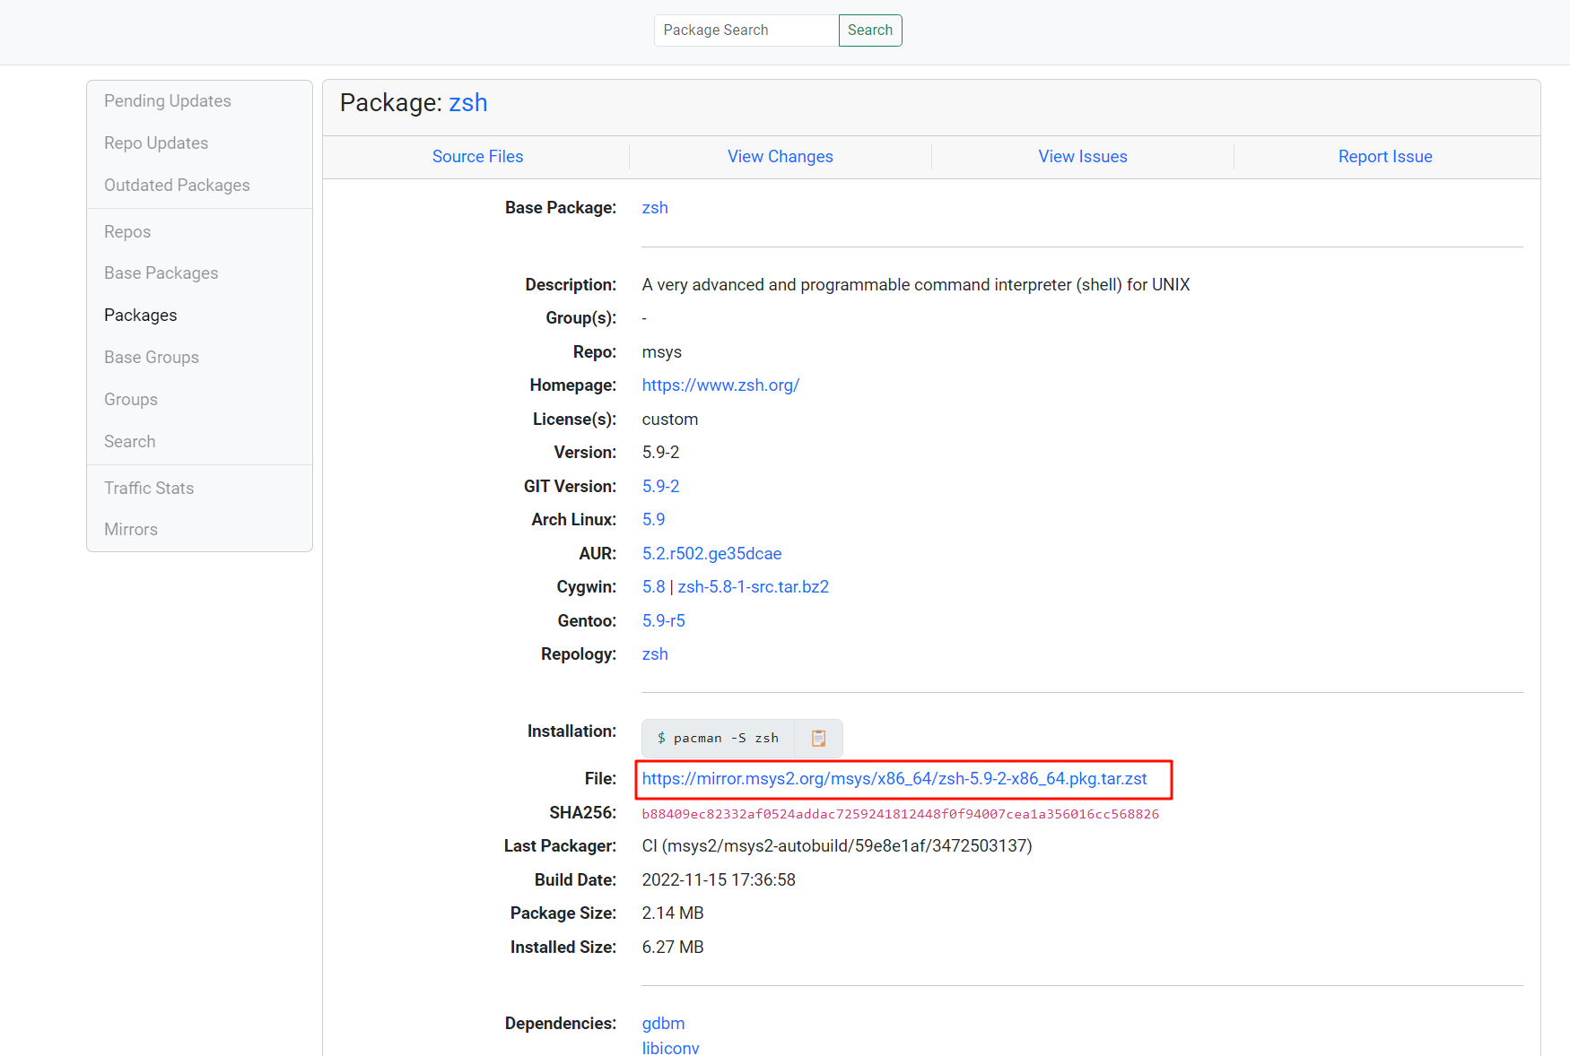Select Pending Updates in the sidebar
1570x1056 pixels.
(x=167, y=101)
